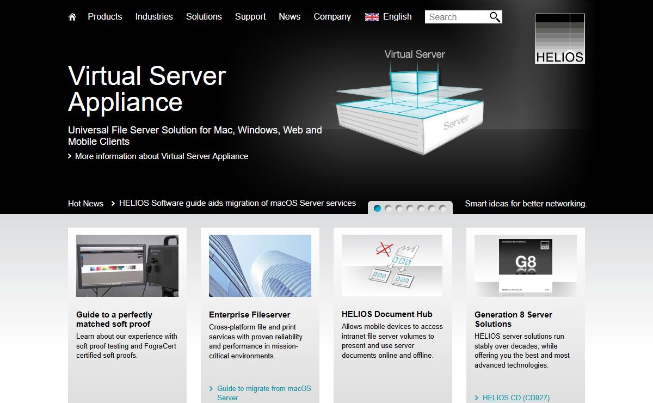Open Guide to a perfectly matched soft proof
This screenshot has width=653, height=403.
point(114,319)
